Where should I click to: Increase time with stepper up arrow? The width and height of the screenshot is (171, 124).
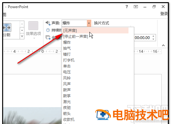(x=153, y=36)
